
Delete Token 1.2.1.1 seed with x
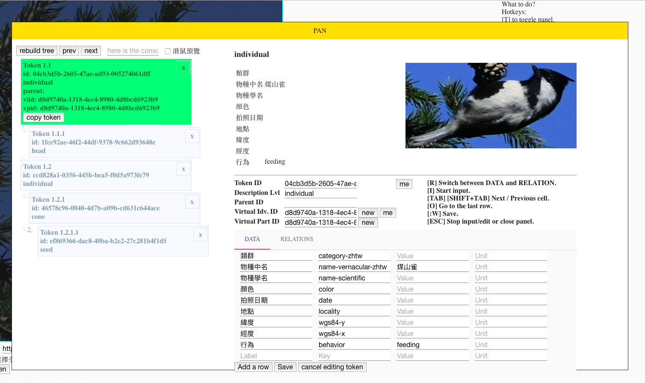201,235
